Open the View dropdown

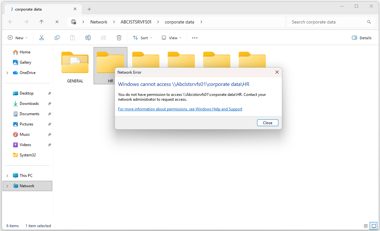(x=172, y=38)
